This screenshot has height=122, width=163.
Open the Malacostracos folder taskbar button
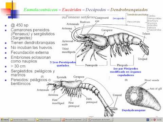coord(48,120)
